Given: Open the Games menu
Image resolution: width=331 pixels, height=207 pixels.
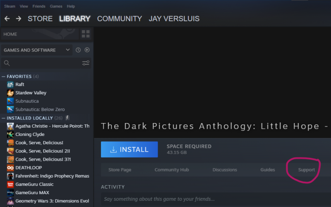Looking at the screenshot, I should click(x=56, y=6).
